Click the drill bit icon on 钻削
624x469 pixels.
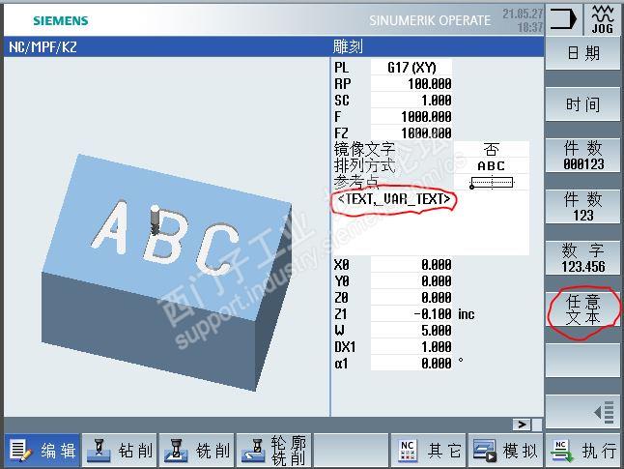coord(99,451)
